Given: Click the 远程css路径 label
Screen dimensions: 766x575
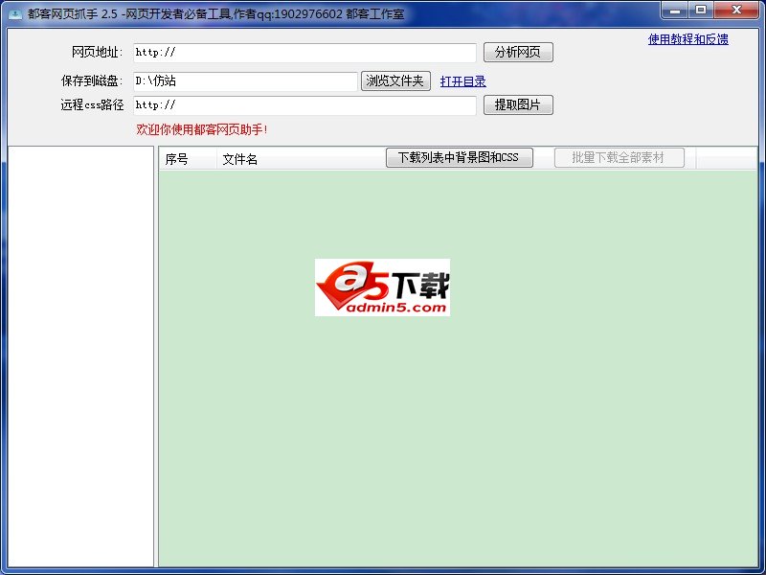Looking at the screenshot, I should click(92, 105).
